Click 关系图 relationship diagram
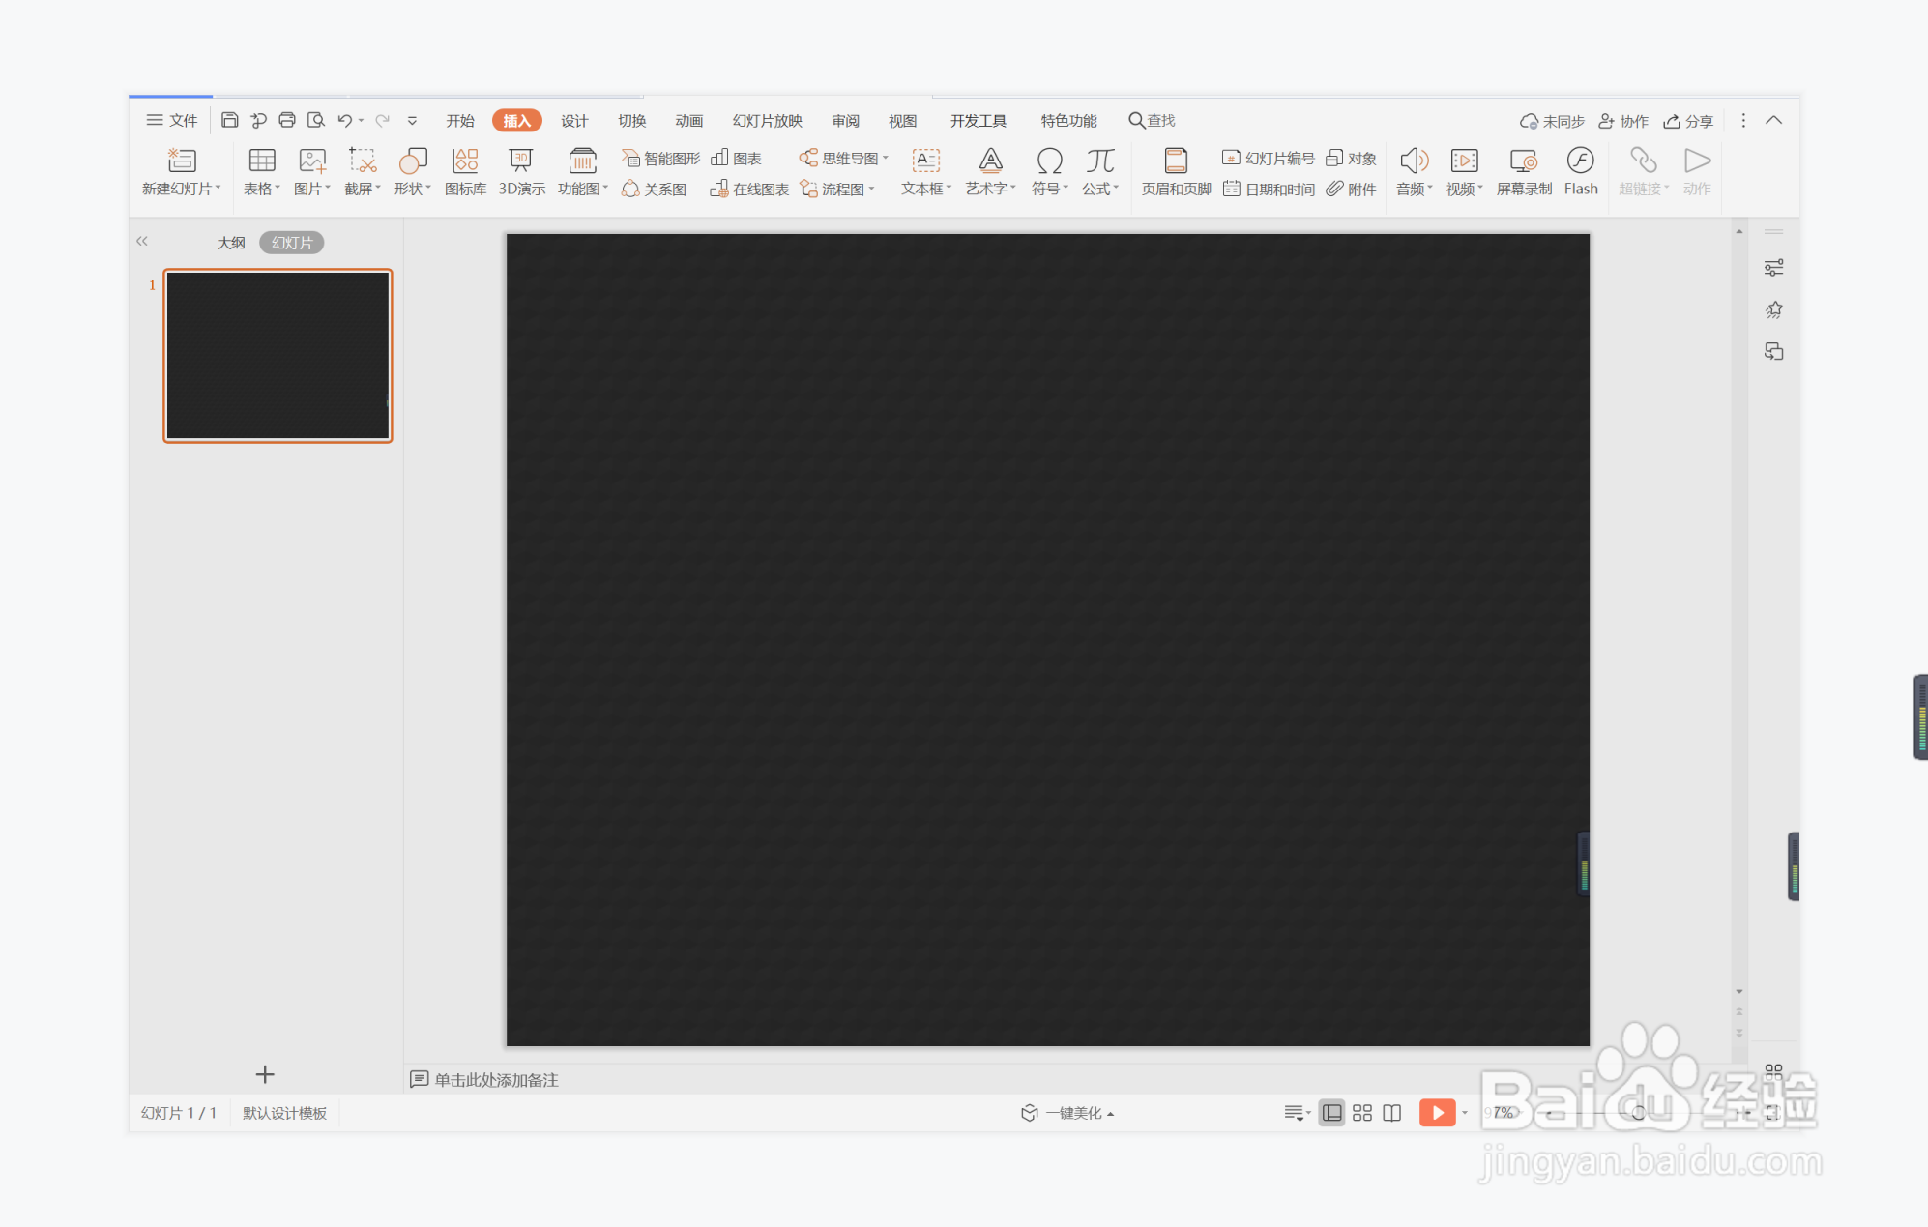 [x=655, y=189]
